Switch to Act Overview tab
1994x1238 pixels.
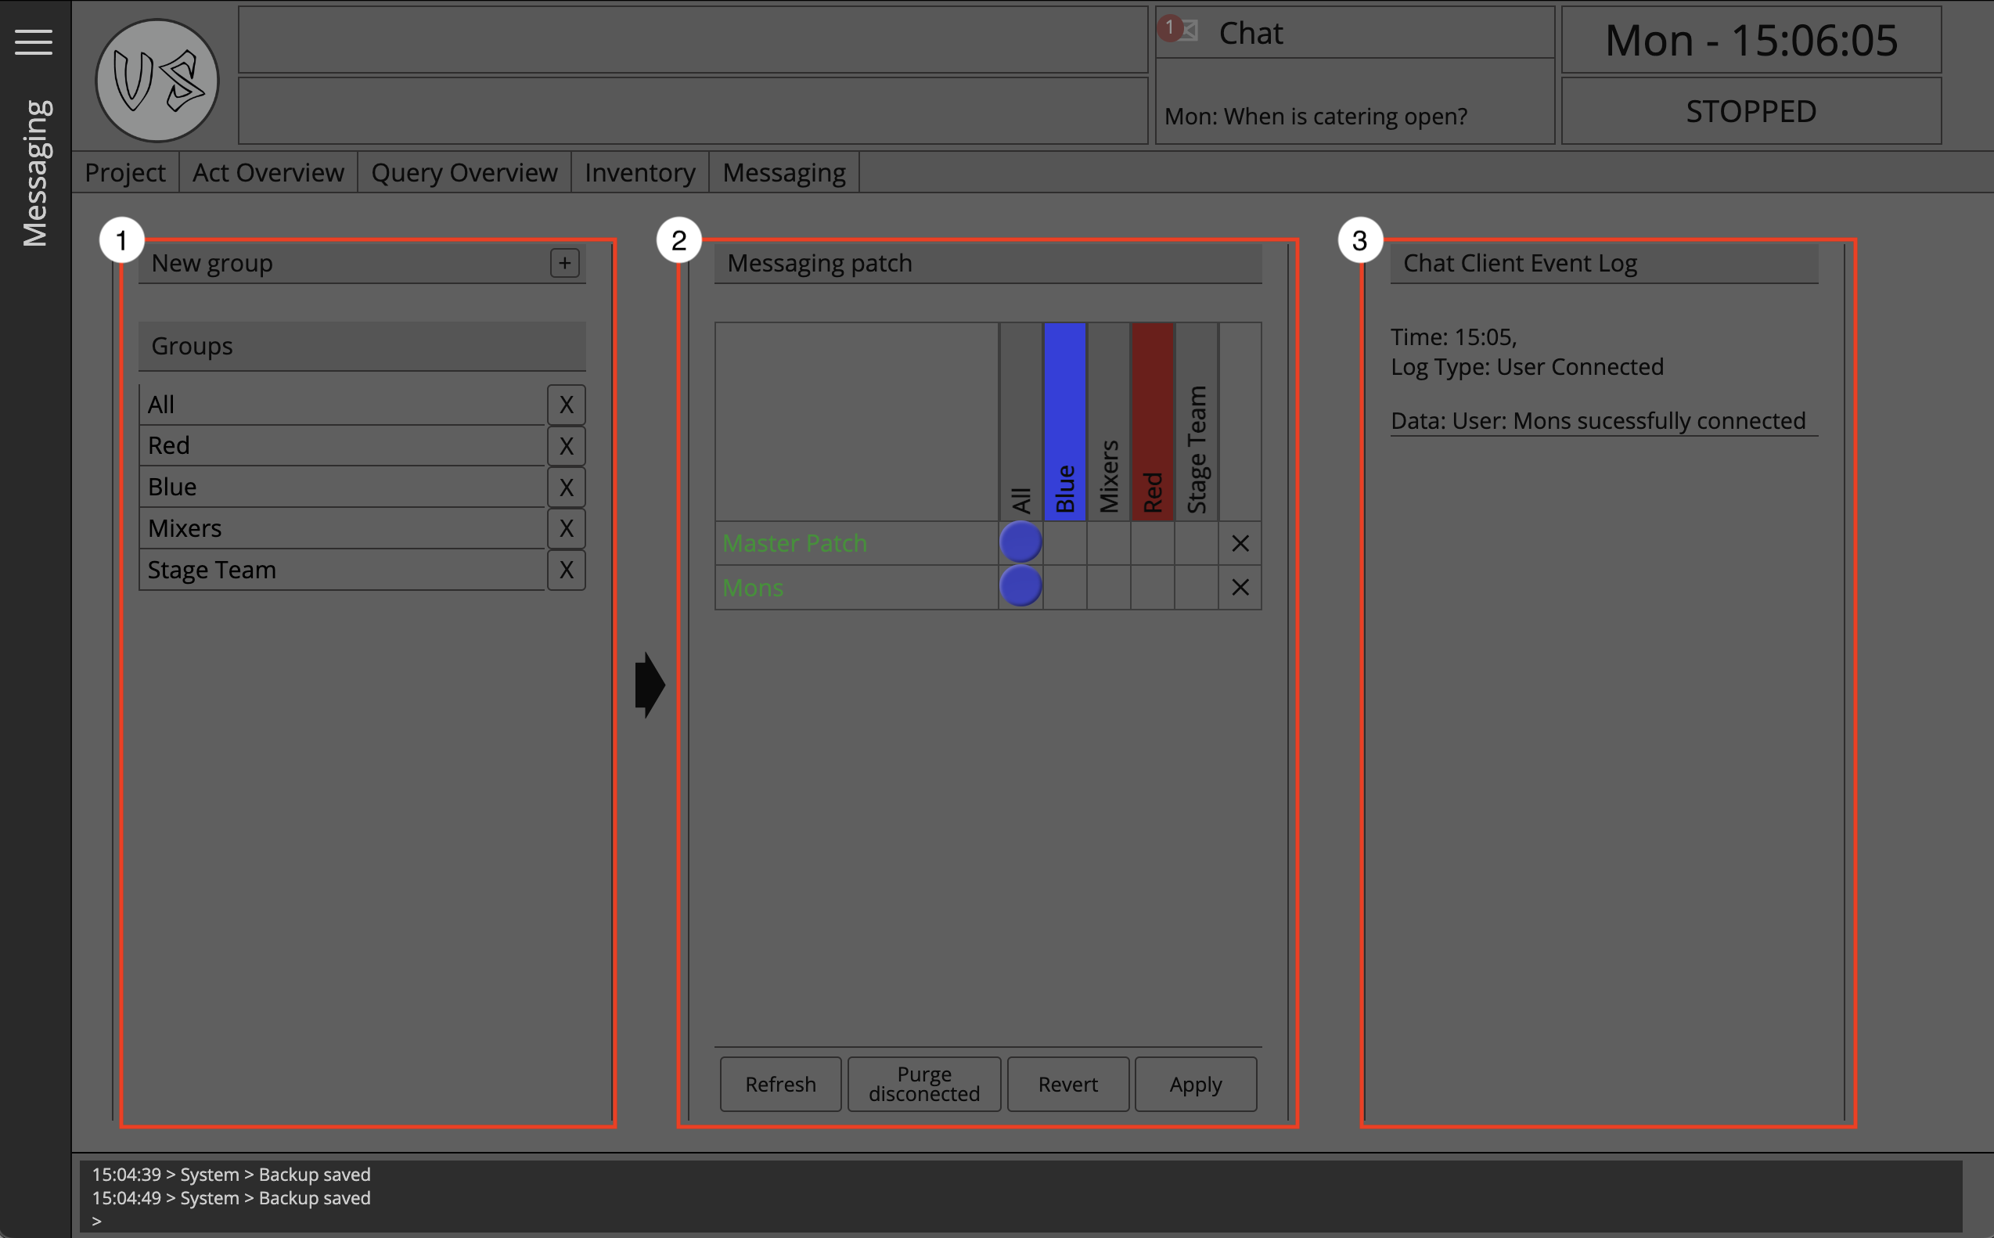tap(268, 172)
